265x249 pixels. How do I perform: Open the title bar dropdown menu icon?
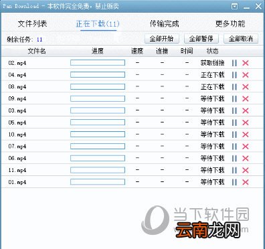(235, 6)
